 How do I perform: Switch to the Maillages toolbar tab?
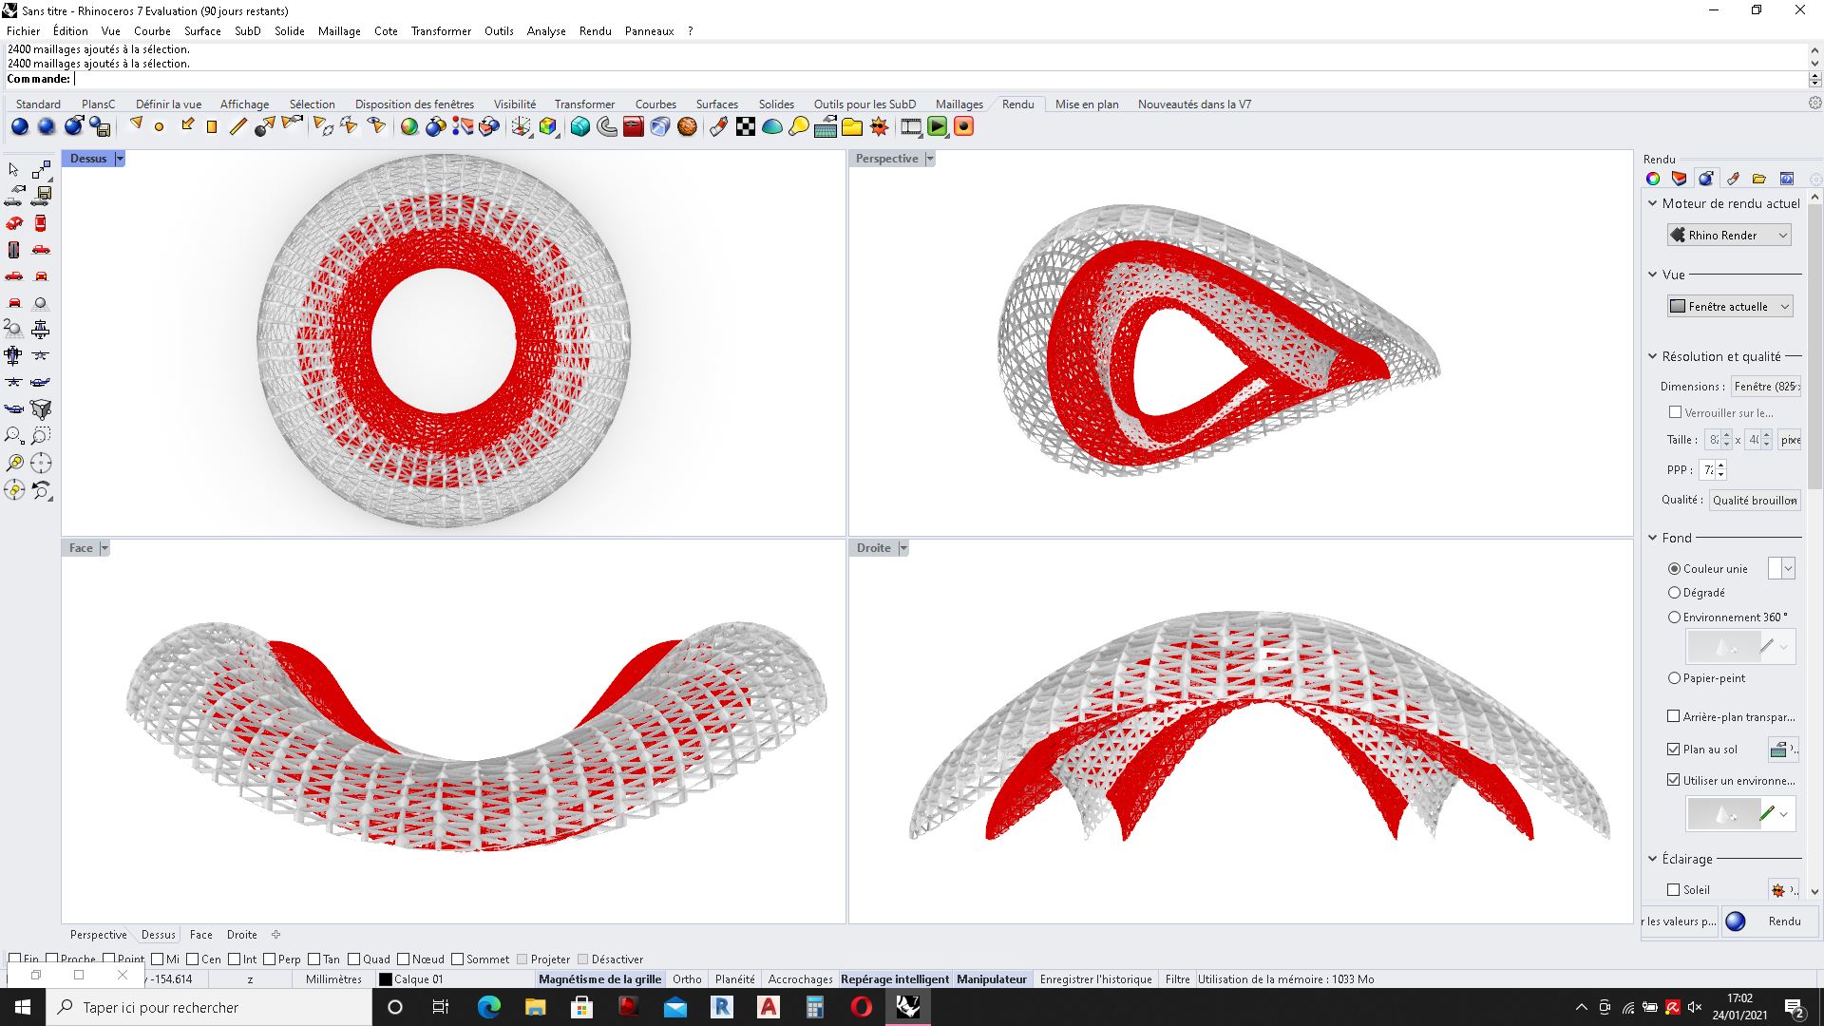(x=959, y=104)
